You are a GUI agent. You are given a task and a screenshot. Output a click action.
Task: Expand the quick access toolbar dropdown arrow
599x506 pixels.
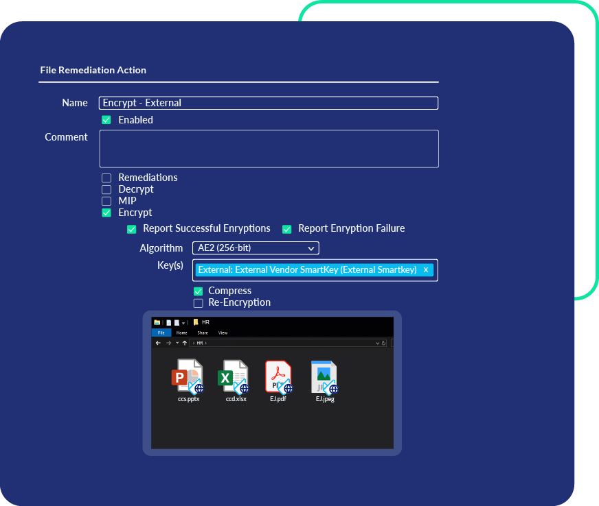(184, 322)
